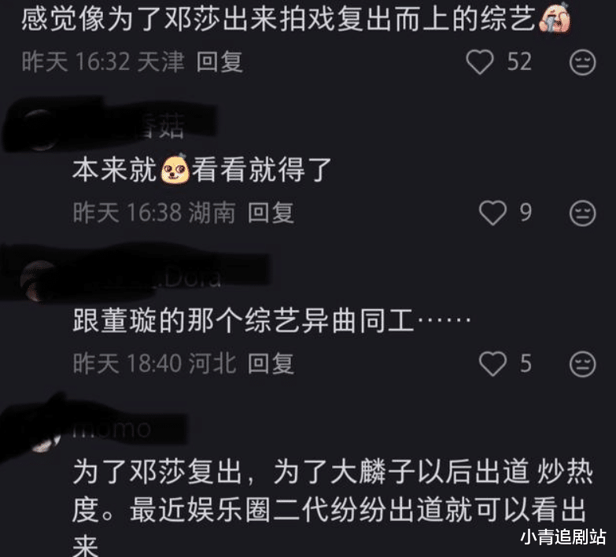Tap the dog emoji in 本来就 comment
This screenshot has width=616, height=557.
coord(175,169)
